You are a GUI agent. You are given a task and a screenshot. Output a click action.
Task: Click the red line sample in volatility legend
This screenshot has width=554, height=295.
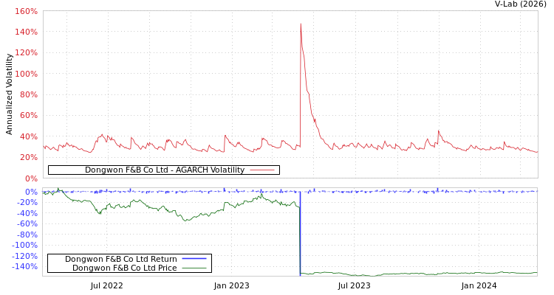pyautogui.click(x=262, y=170)
